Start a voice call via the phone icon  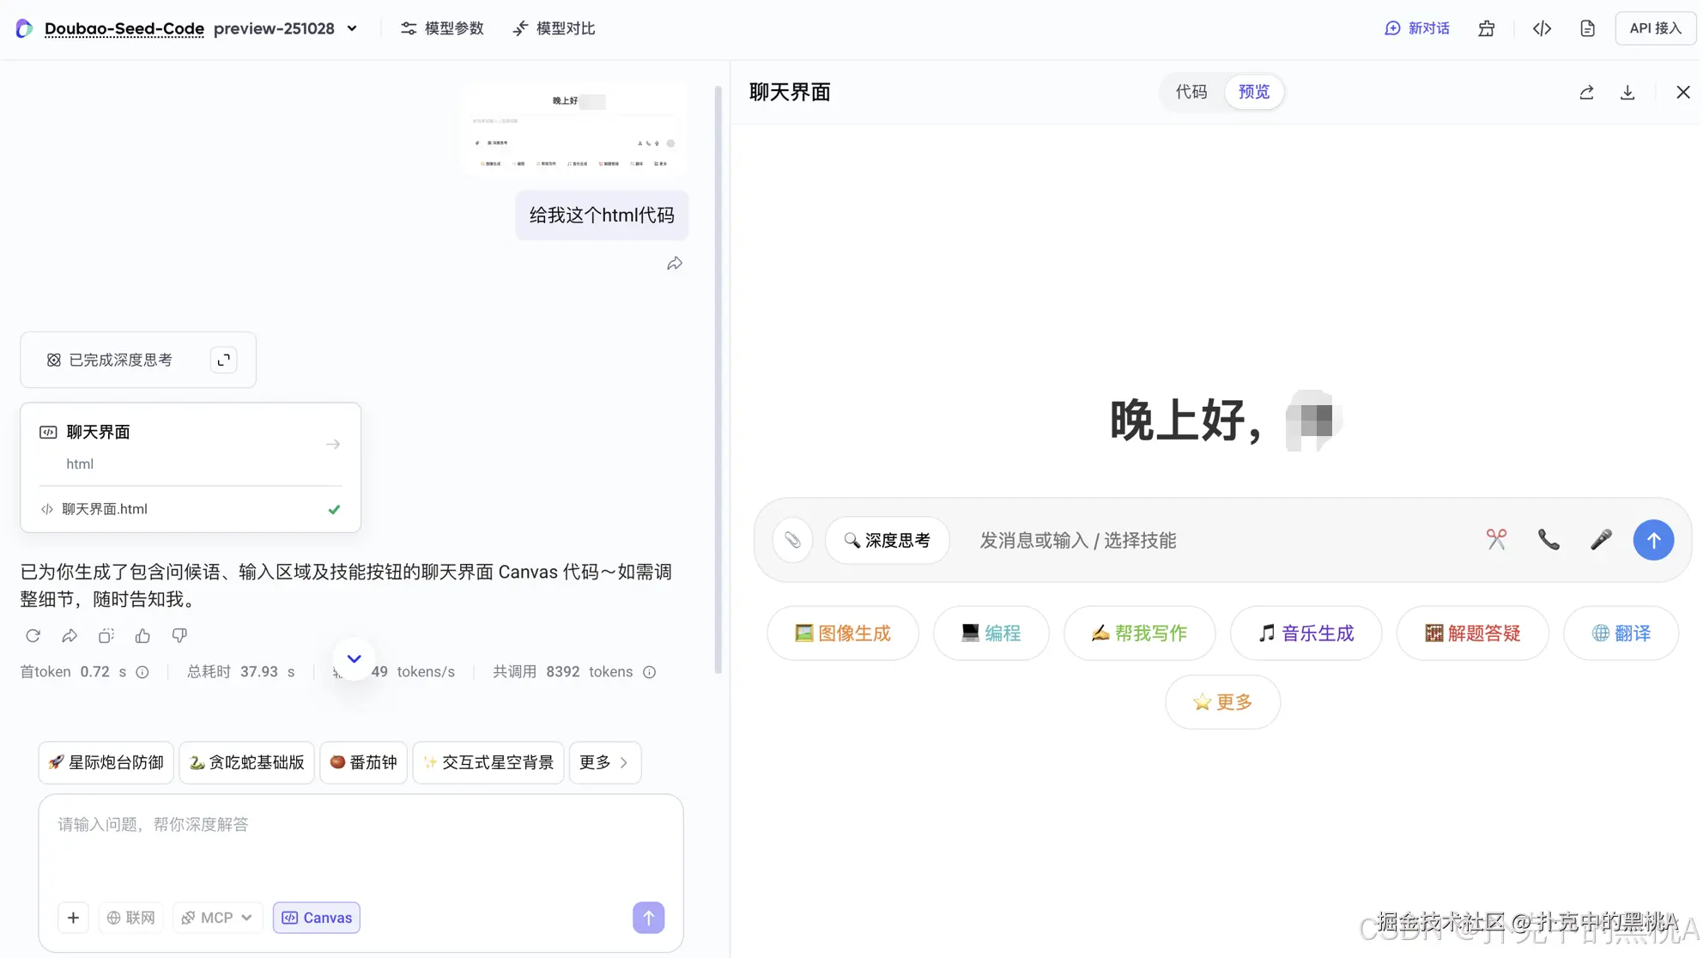tap(1548, 539)
